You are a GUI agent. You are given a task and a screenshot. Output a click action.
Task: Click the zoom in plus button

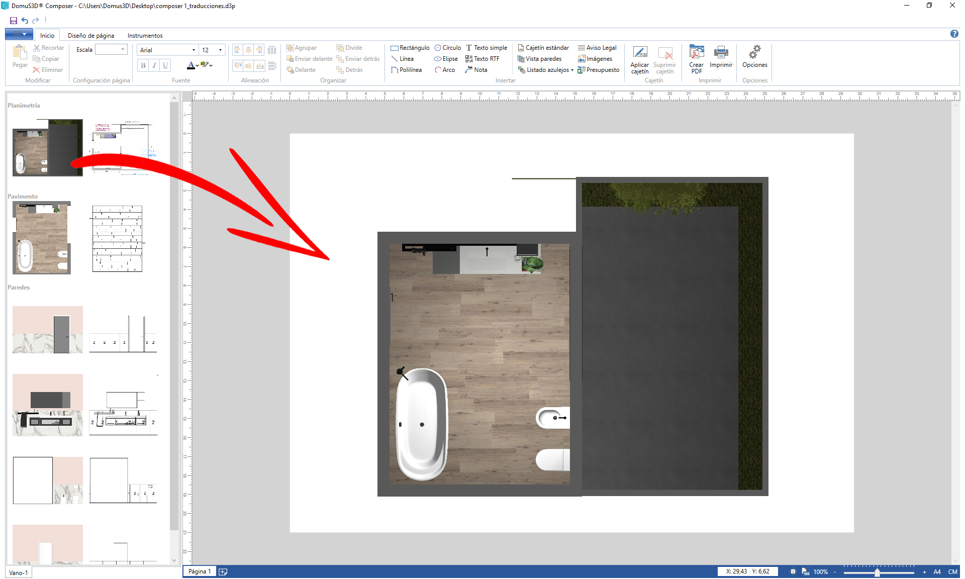(924, 572)
